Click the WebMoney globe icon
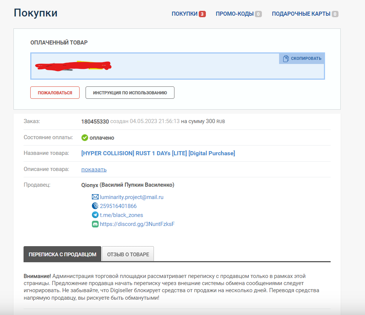Viewport: 365px width, 315px height. click(x=95, y=206)
